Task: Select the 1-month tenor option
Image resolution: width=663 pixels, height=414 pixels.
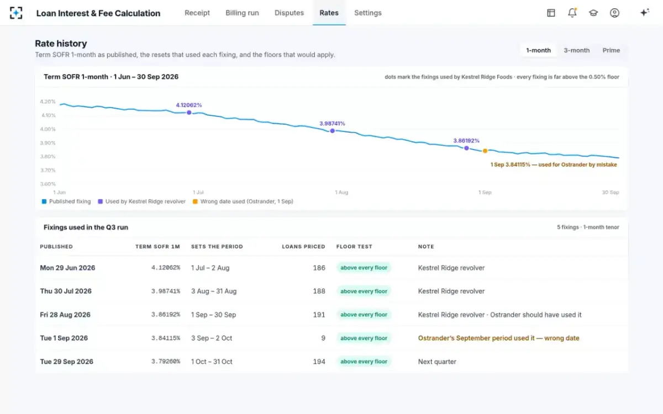Action: [538, 50]
